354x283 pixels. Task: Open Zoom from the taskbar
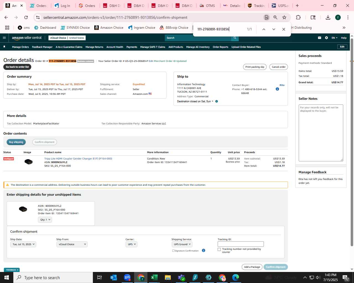click(x=127, y=277)
